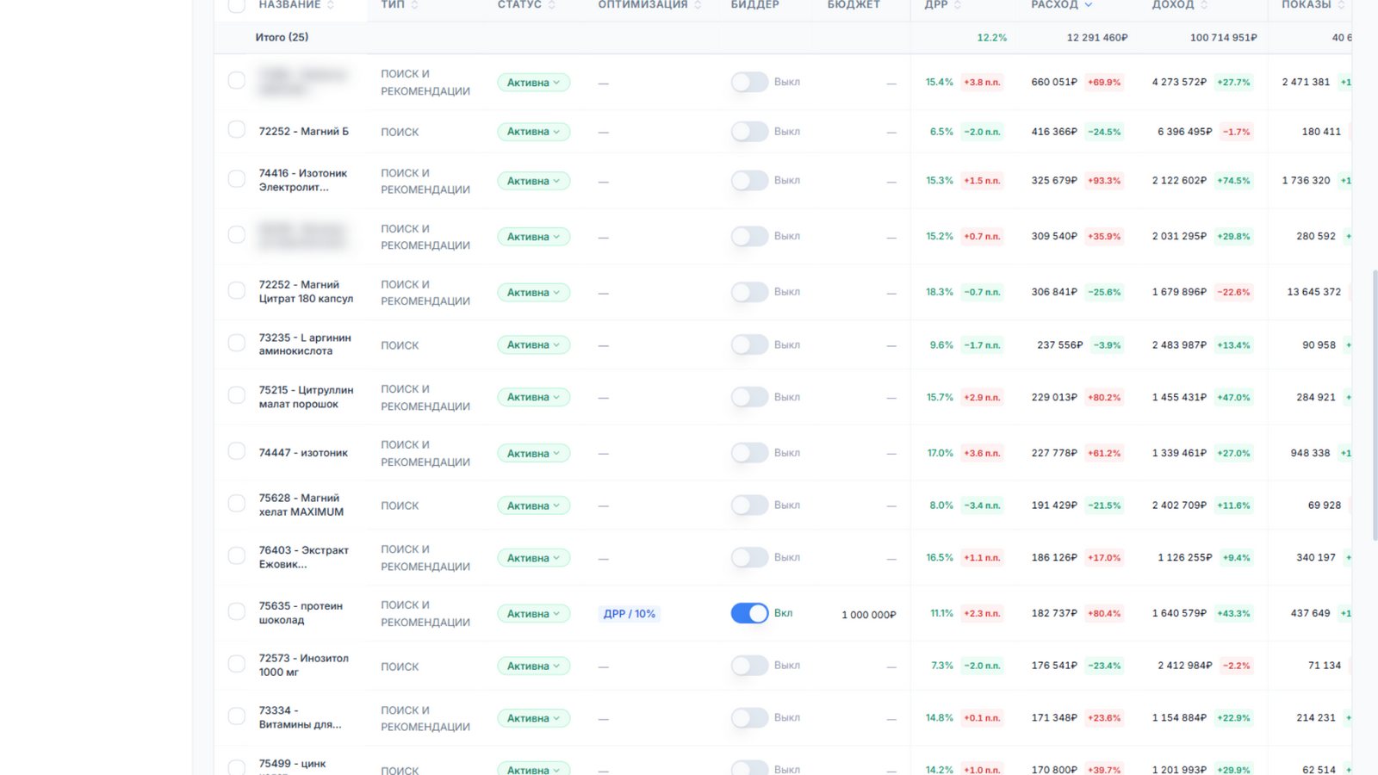Open status dropdown for 72573 - Инозитол 1000 мг
Image resolution: width=1378 pixels, height=775 pixels.
(533, 666)
